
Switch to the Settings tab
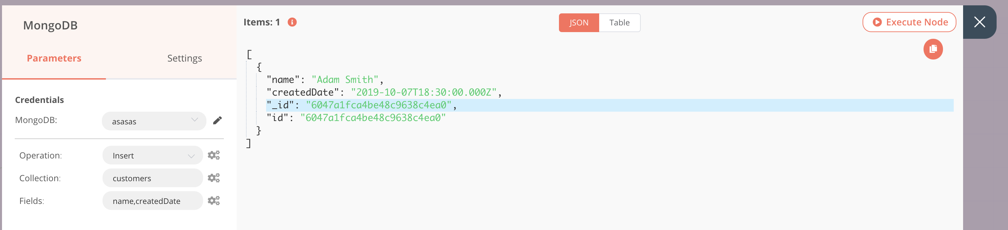[x=184, y=58]
